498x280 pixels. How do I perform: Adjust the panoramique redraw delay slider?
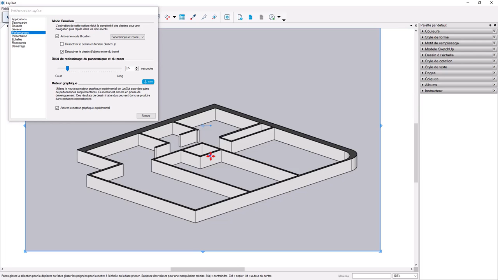[67, 68]
